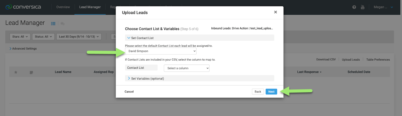
Task: Click the star column header icon
Action: pyautogui.click(x=16, y=72)
